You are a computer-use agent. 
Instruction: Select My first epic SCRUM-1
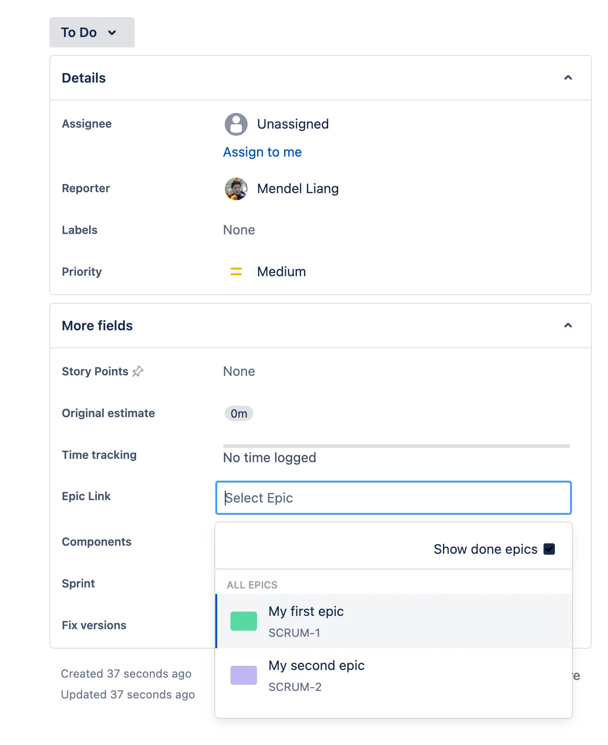pos(394,621)
